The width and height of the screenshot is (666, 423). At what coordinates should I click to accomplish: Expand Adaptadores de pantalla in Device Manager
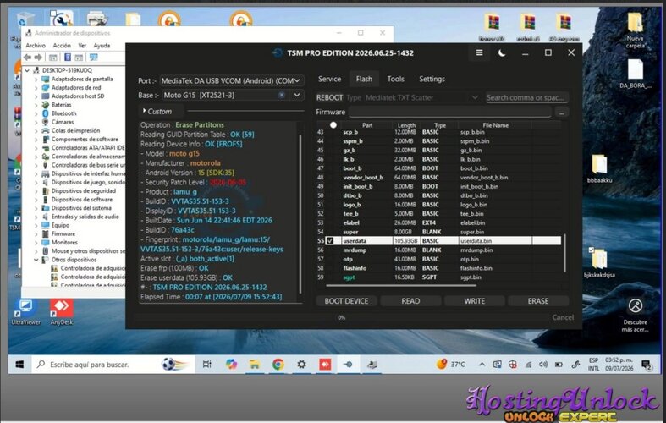(x=36, y=79)
